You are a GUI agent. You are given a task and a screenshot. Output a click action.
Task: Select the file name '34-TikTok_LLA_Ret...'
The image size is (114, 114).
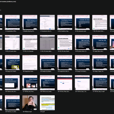pyautogui.click(x=11, y=112)
